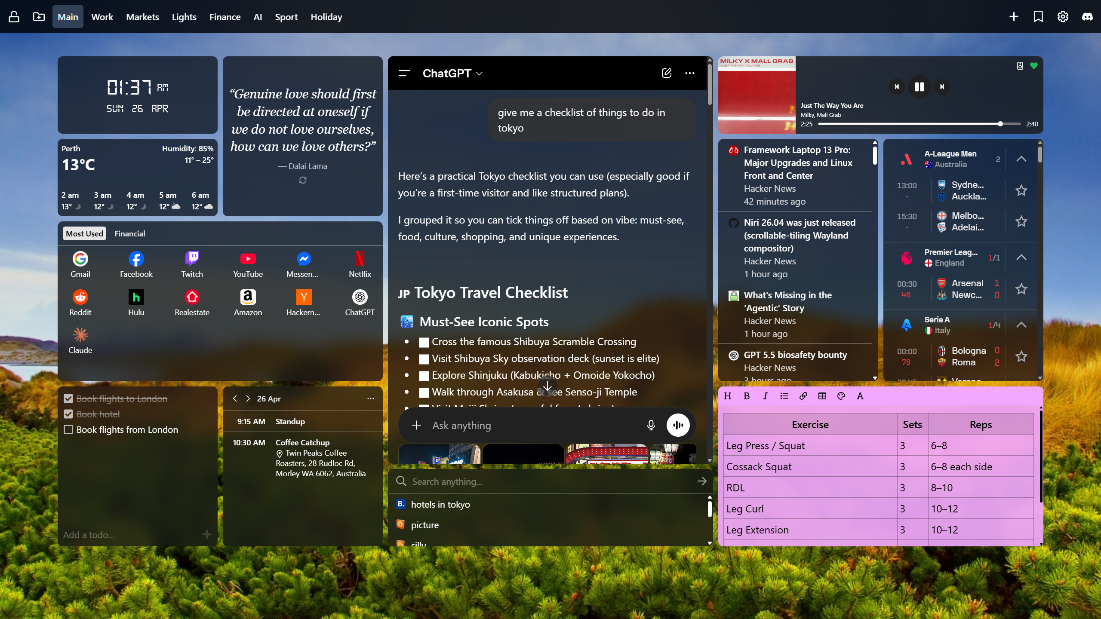Image resolution: width=1101 pixels, height=619 pixels.
Task: Open the Gmail shortcut
Action: coord(80,264)
